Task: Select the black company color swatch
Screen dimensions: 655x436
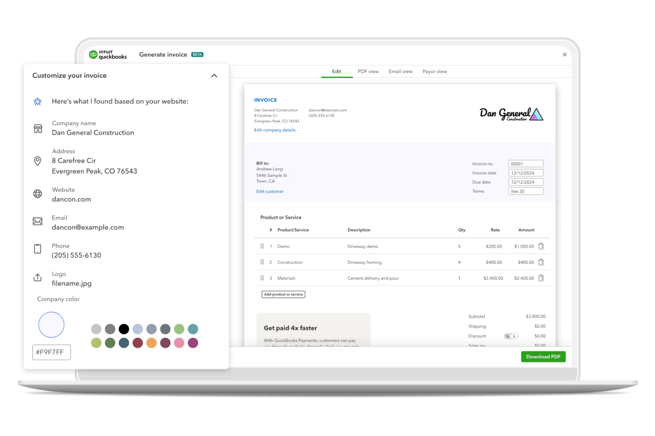Action: click(123, 329)
